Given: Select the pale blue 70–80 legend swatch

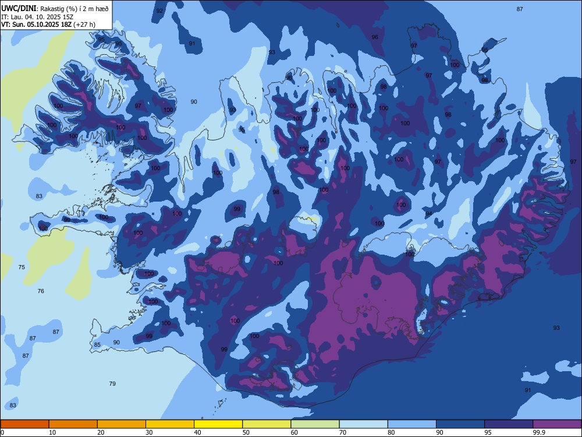Looking at the screenshot, I should pyautogui.click(x=364, y=424).
